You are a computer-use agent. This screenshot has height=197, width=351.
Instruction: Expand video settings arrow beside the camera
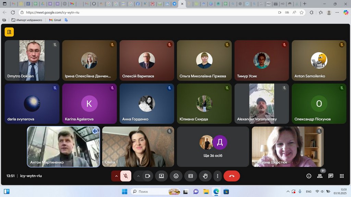pos(138,176)
